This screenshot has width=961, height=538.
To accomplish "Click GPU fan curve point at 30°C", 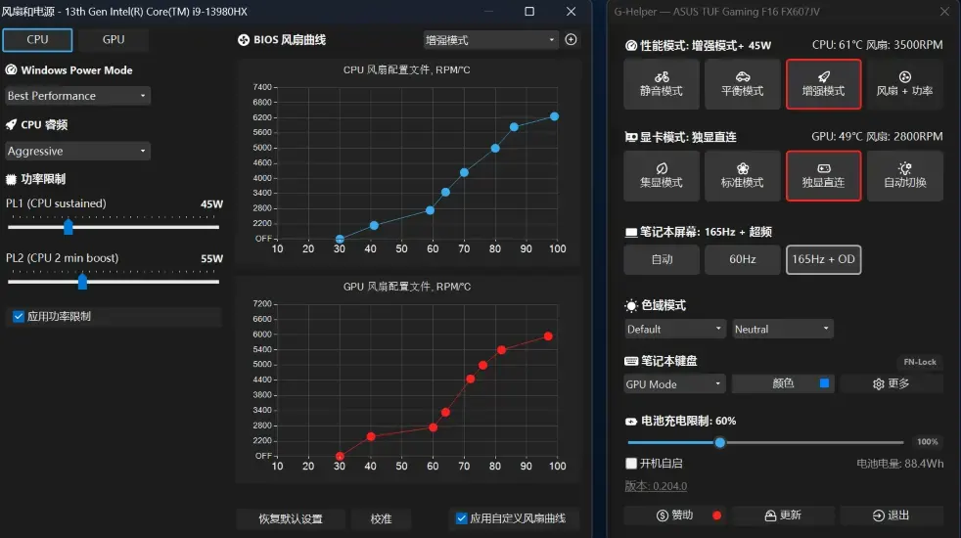I will [x=340, y=457].
